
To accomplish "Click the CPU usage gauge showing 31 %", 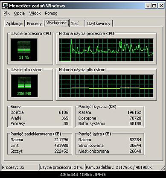I will pos(24,50).
